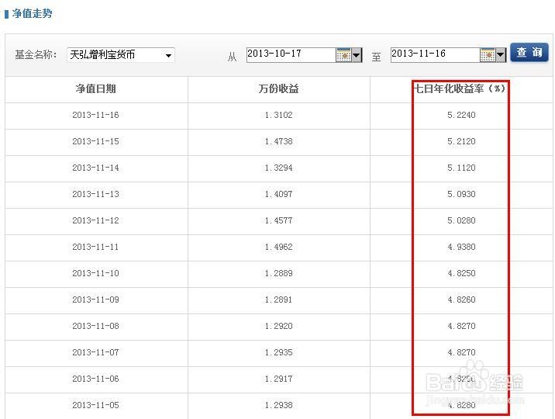The height and width of the screenshot is (419, 555).
Task: Click the 1.3102 earnings value
Action: [x=278, y=115]
